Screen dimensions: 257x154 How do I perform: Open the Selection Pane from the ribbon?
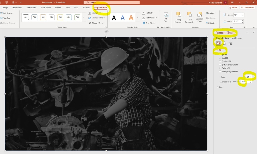[199, 17]
